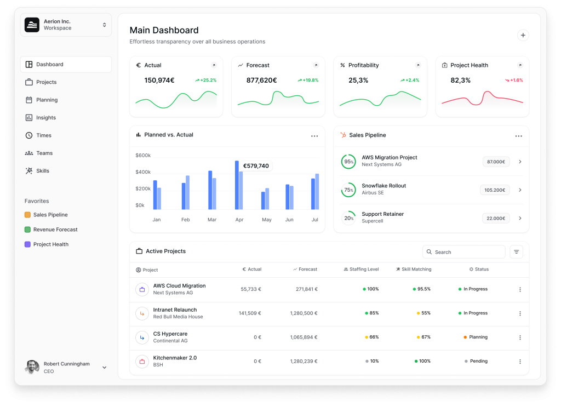Open the Intranet Relaunch project
Viewport: 561px width, 407px height.
click(x=175, y=310)
